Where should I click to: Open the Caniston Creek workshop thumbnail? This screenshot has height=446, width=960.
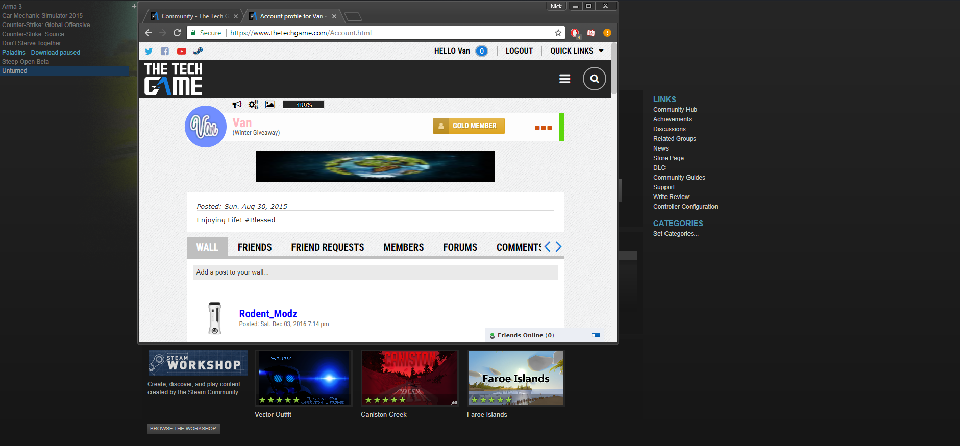(410, 378)
